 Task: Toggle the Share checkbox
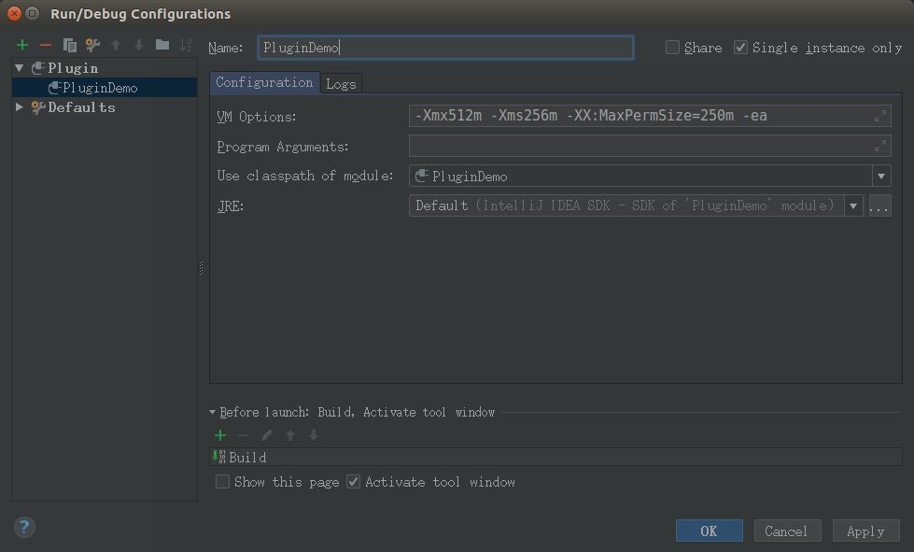coord(673,48)
